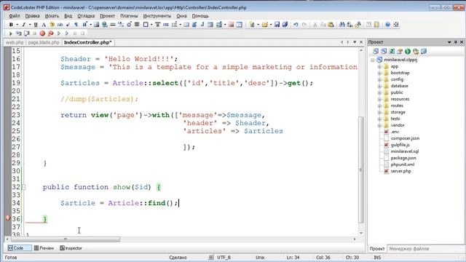This screenshot has width=466, height=262.
Task: Remove all breakpoints icon in debug toolbar
Action: point(50,33)
